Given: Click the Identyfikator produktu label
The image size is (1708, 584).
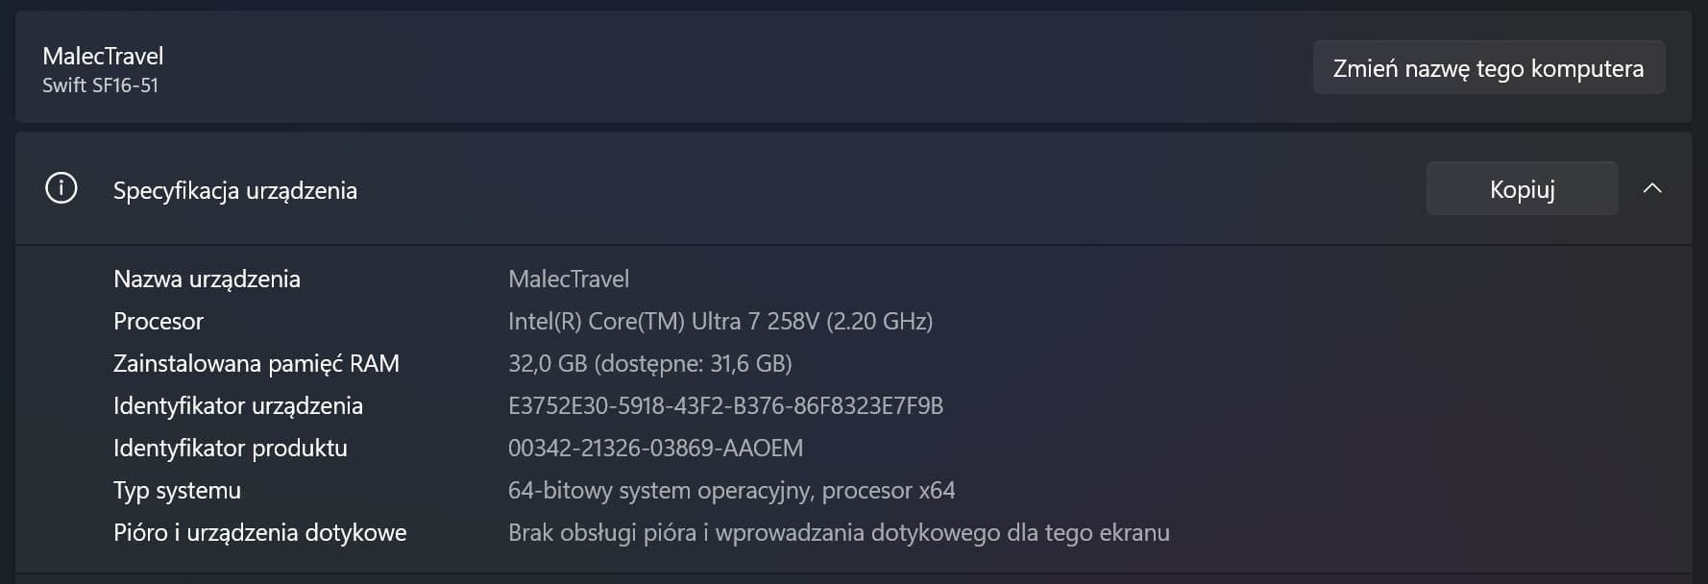Looking at the screenshot, I should (231, 448).
